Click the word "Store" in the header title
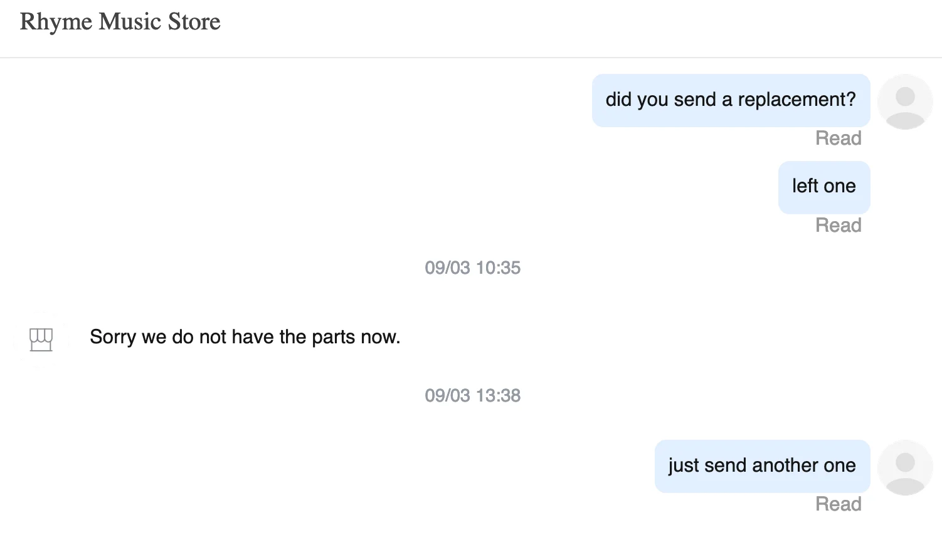The height and width of the screenshot is (535, 942). [x=194, y=22]
